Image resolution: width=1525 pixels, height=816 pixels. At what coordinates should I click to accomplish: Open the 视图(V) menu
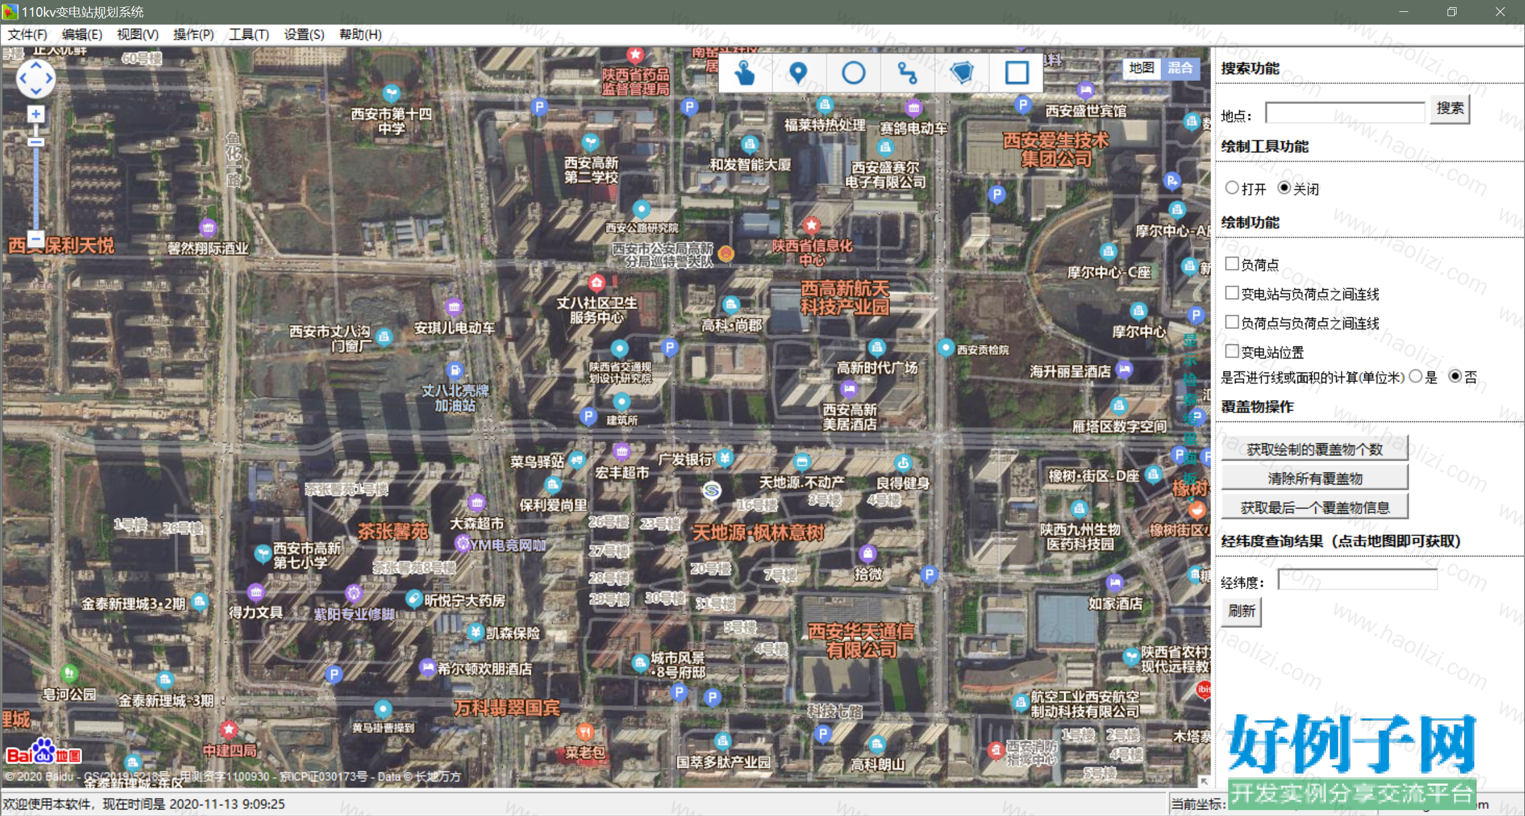(138, 35)
